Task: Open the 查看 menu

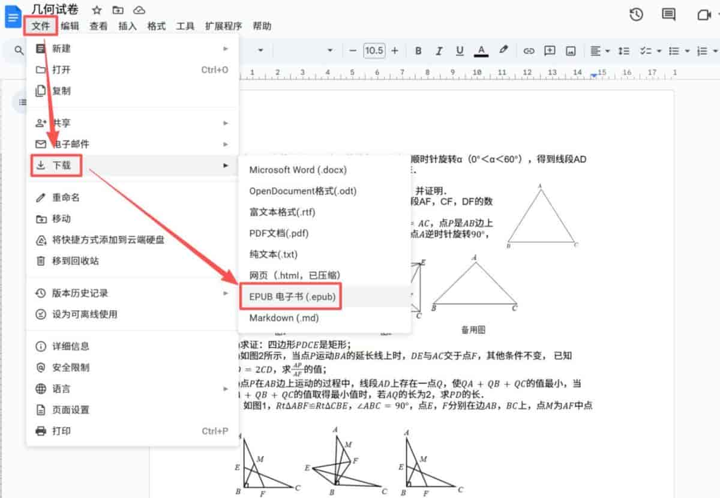Action: coord(98,26)
